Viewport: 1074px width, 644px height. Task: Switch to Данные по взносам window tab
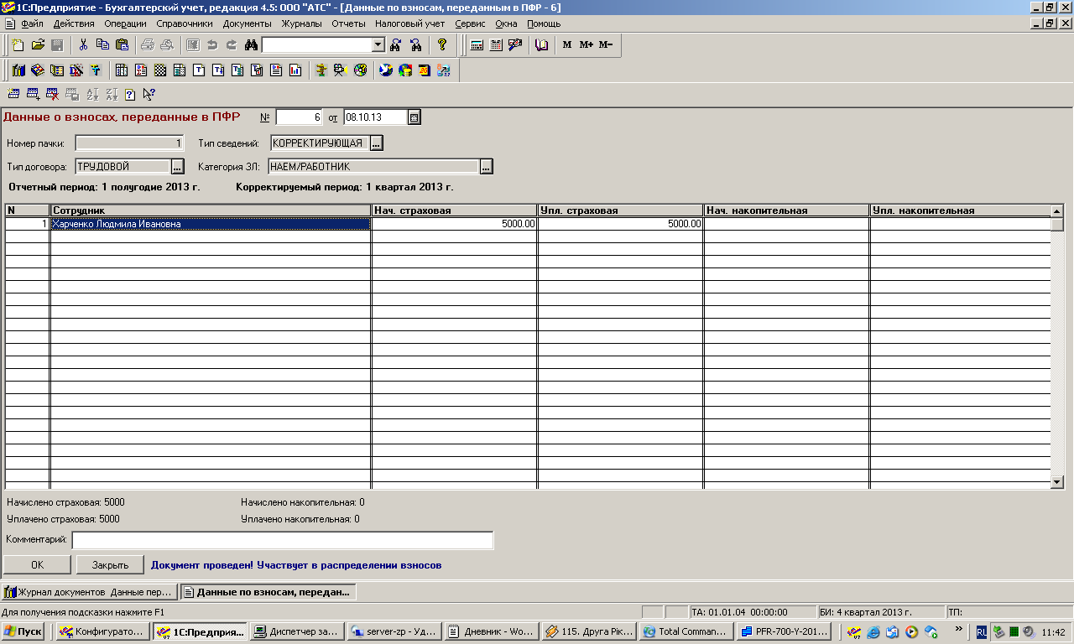click(x=268, y=592)
